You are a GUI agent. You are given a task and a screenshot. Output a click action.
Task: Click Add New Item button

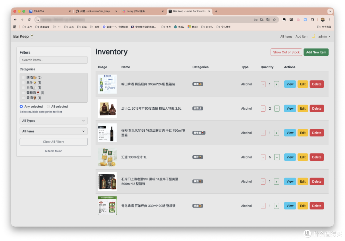(x=316, y=52)
